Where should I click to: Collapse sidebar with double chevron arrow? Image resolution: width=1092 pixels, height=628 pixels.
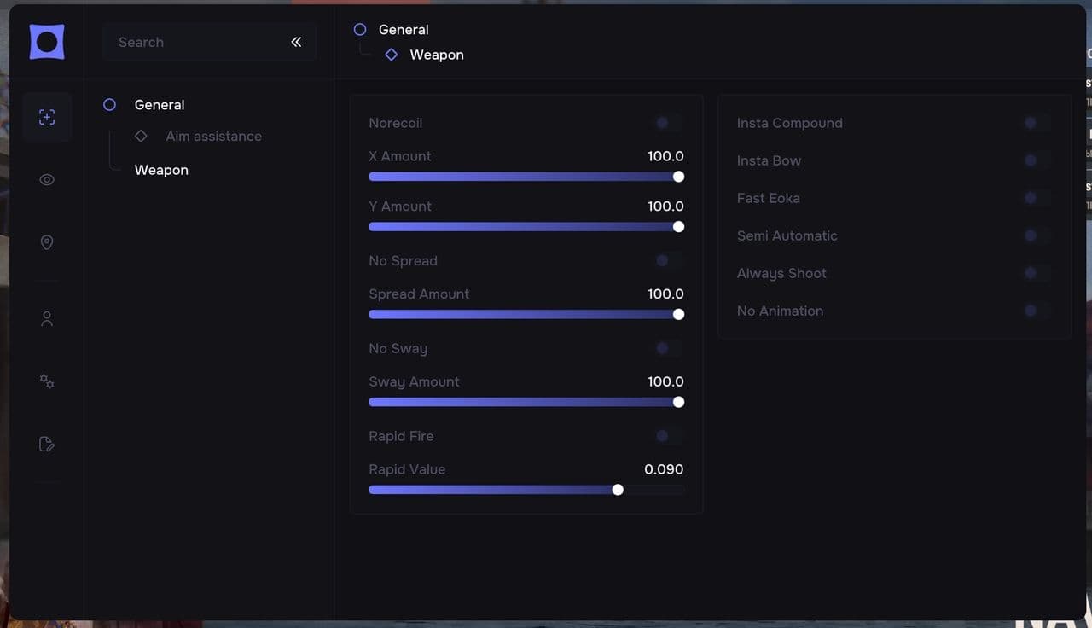296,42
